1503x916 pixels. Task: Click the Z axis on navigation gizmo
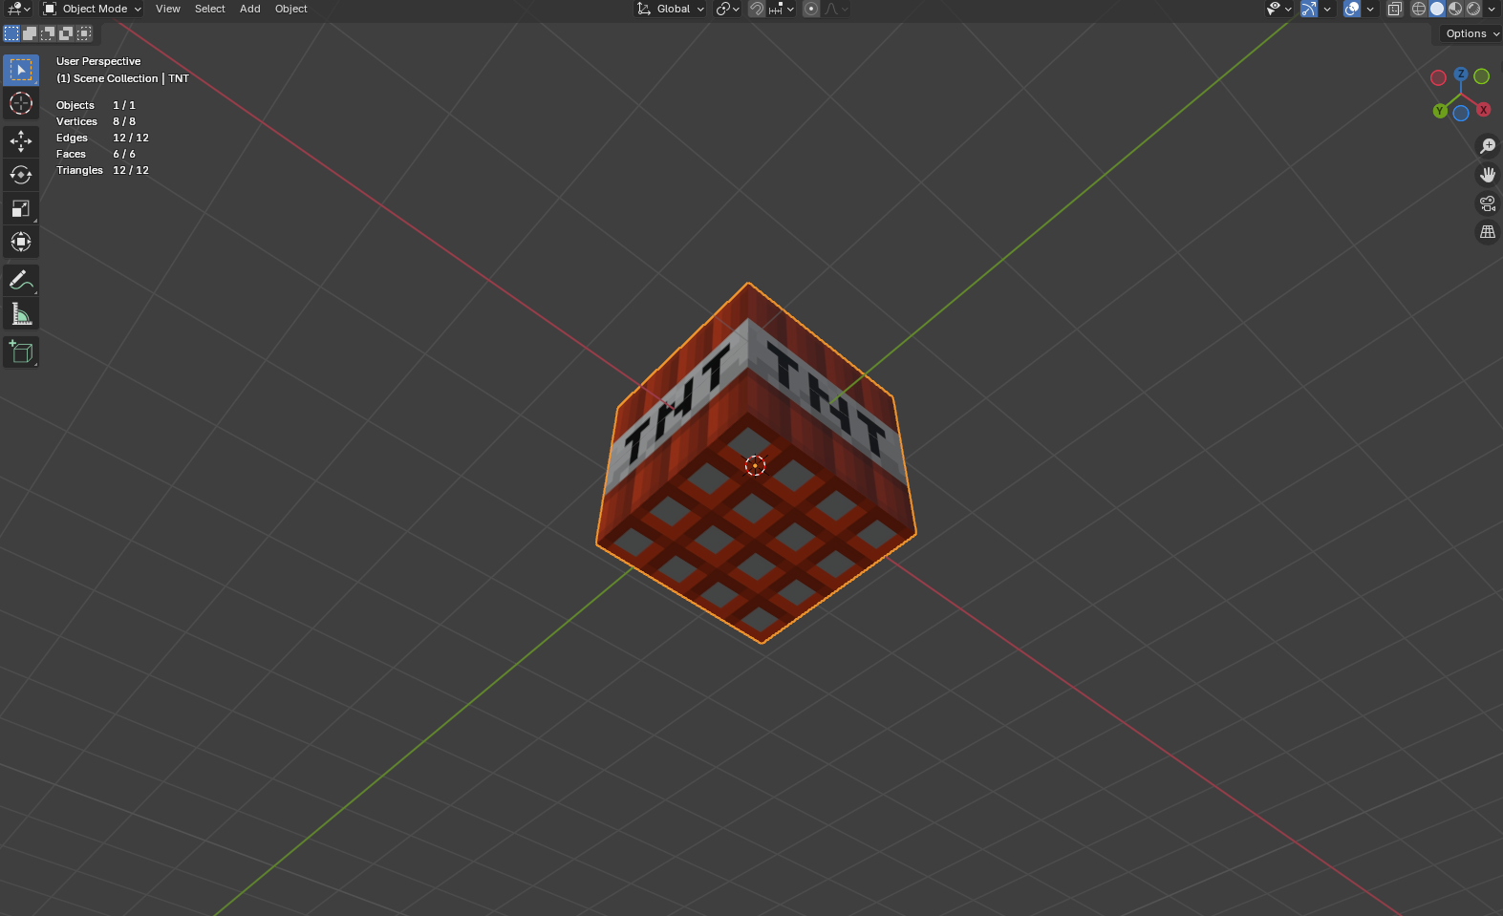(1461, 74)
